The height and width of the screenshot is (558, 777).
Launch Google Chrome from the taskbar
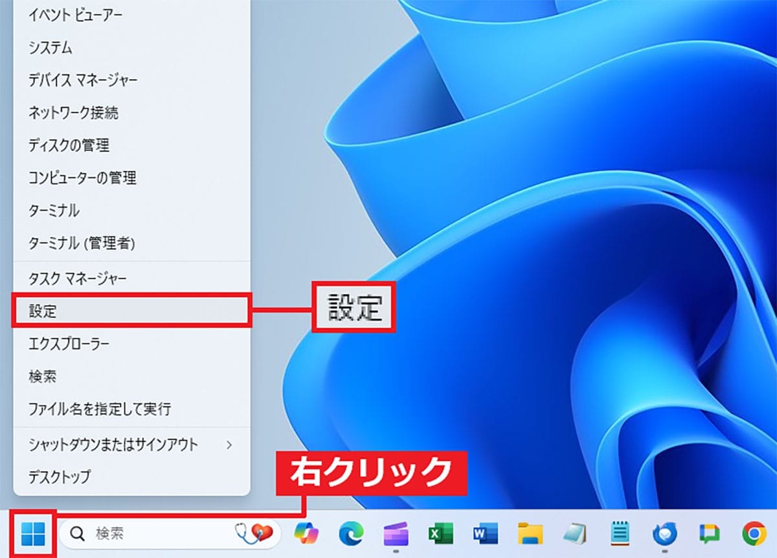754,533
